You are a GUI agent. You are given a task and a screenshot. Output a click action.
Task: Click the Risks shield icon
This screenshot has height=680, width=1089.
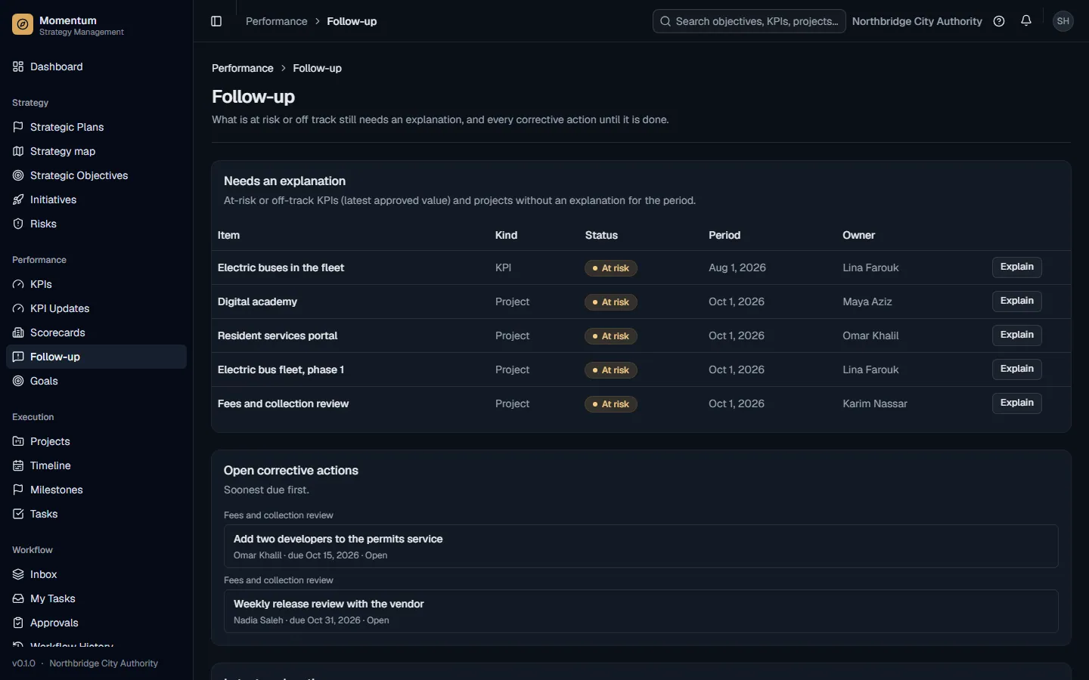18,224
